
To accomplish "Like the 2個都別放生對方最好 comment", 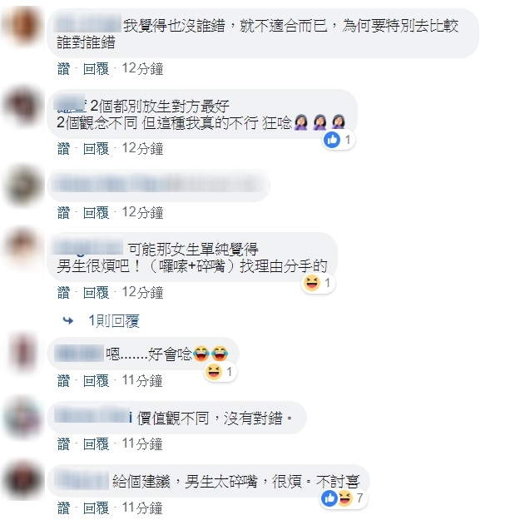I will (64, 148).
